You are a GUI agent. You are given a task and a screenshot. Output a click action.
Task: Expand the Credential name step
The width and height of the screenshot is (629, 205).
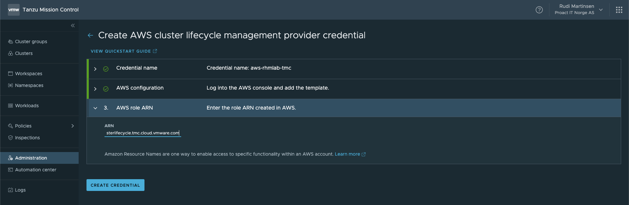click(x=95, y=69)
